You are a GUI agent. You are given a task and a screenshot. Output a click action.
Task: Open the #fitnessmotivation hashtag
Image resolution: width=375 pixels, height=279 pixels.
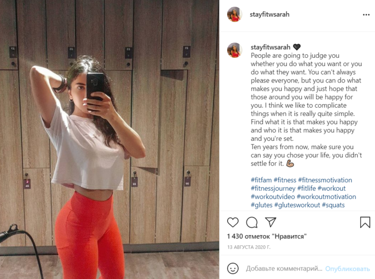(325, 180)
